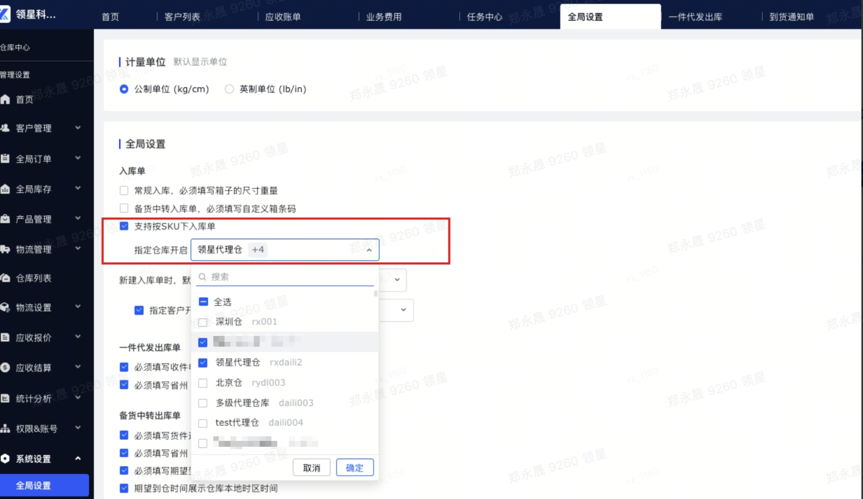Collapse the 指定仓库开启 warehouse dropdown
This screenshot has height=499, width=863.
(x=370, y=250)
